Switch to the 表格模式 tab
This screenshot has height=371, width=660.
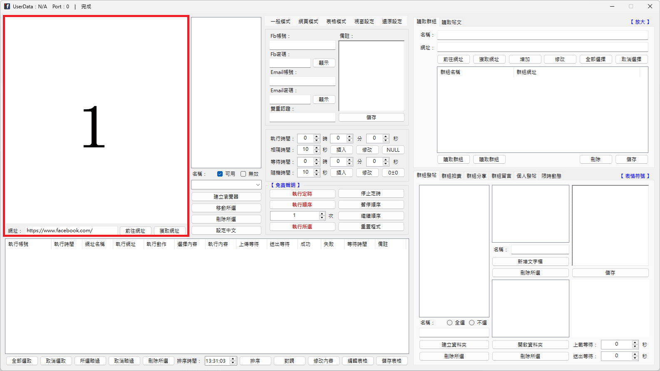336,22
